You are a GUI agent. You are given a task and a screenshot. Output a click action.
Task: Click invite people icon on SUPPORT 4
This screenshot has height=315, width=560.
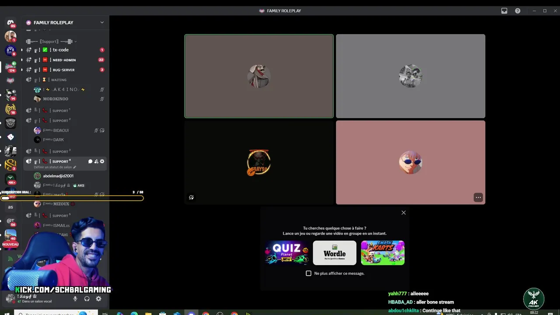[96, 161]
